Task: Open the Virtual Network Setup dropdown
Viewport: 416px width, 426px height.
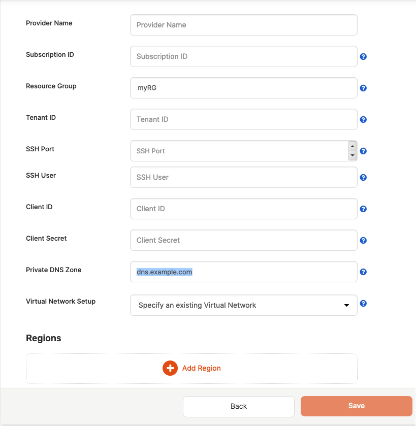Action: pos(347,305)
